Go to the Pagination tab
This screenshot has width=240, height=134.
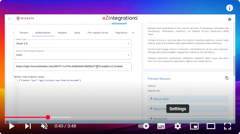(121, 33)
